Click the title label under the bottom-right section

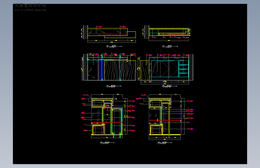pos(165,143)
